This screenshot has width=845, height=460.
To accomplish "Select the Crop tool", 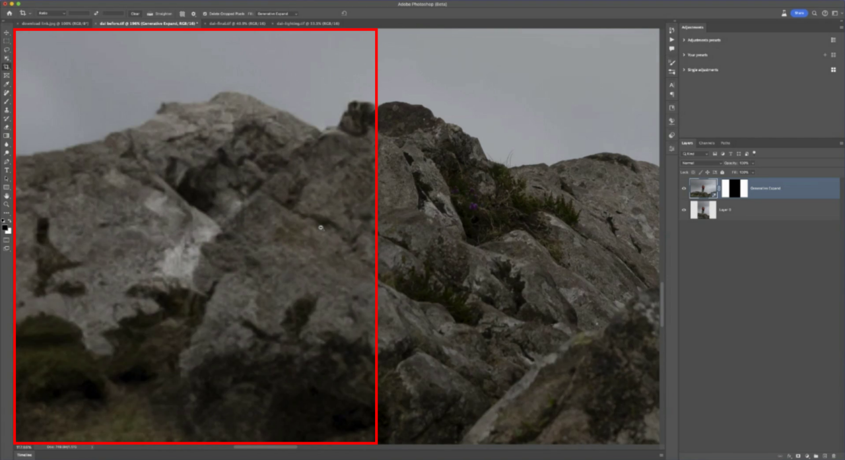I will pyautogui.click(x=6, y=65).
